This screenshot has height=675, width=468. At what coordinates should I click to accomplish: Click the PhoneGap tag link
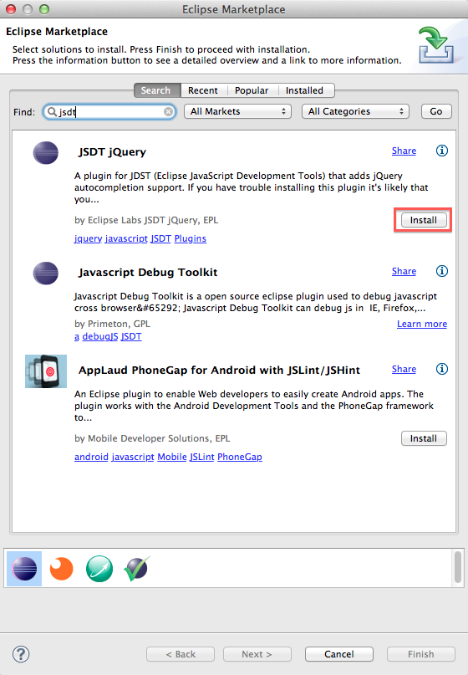(x=240, y=457)
